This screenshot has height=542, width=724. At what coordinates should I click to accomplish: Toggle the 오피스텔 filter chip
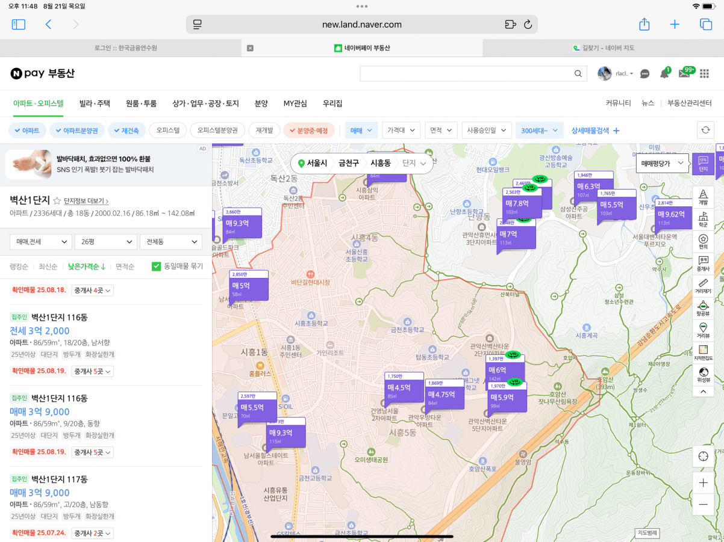(x=167, y=130)
